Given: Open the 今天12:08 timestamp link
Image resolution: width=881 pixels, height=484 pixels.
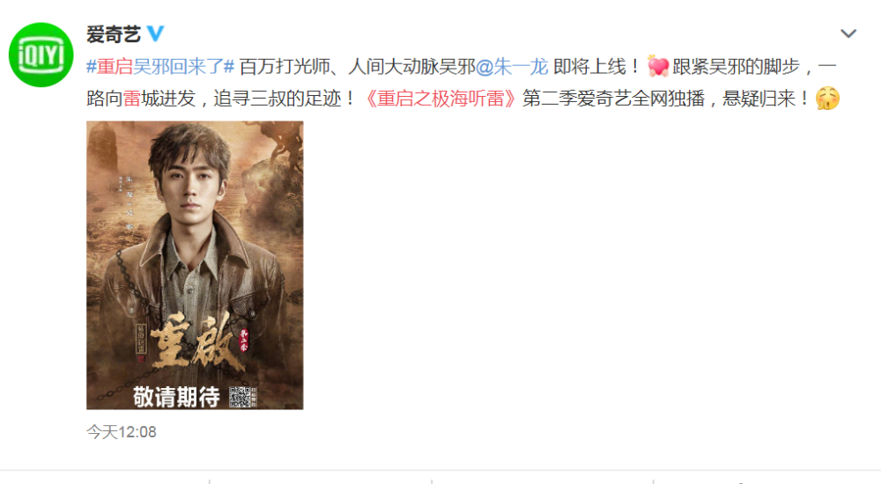Looking at the screenshot, I should pyautogui.click(x=122, y=432).
